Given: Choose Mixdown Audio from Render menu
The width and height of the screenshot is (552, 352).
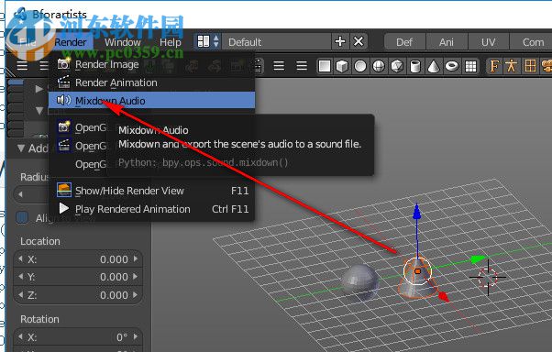Looking at the screenshot, I should tap(151, 101).
